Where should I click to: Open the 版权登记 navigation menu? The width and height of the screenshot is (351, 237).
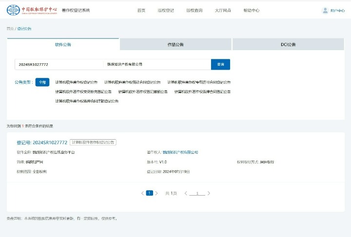point(165,10)
